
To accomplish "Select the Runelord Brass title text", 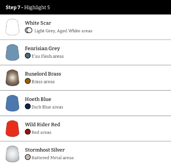I will 43,74.
